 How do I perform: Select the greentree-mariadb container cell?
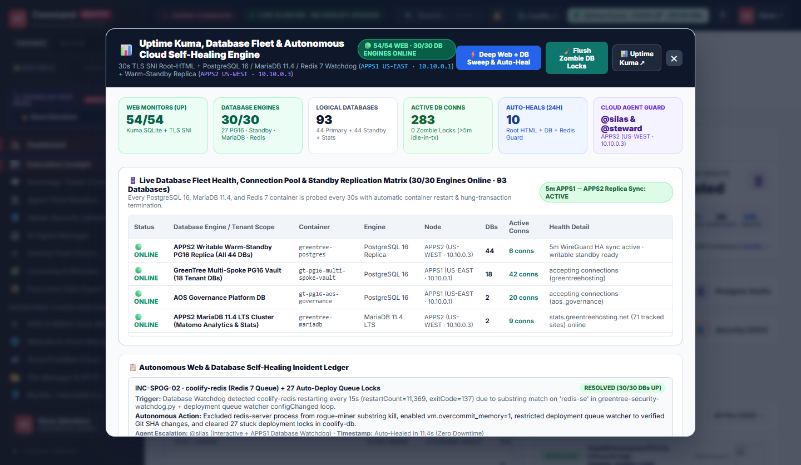coord(315,321)
